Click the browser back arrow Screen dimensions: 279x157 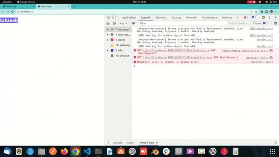click(x=3, y=12)
